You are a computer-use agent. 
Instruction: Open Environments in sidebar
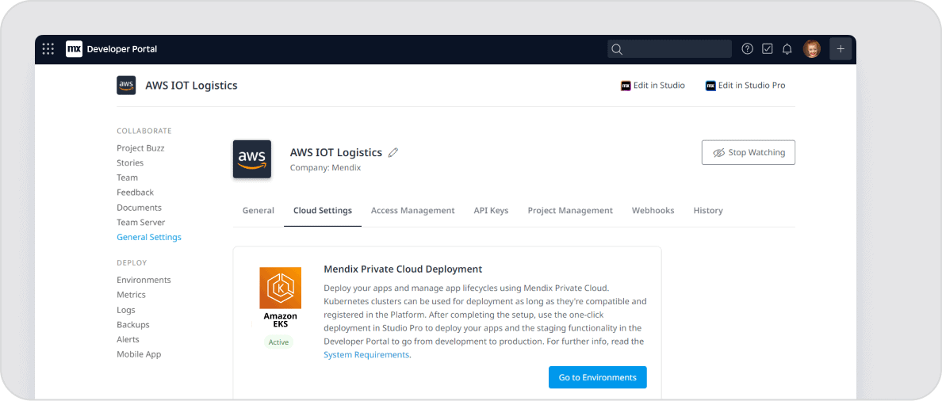point(144,281)
